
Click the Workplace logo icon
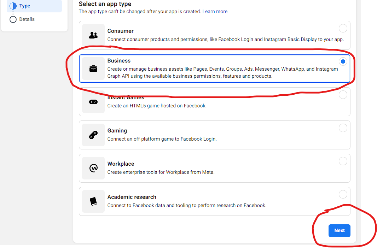point(93,168)
